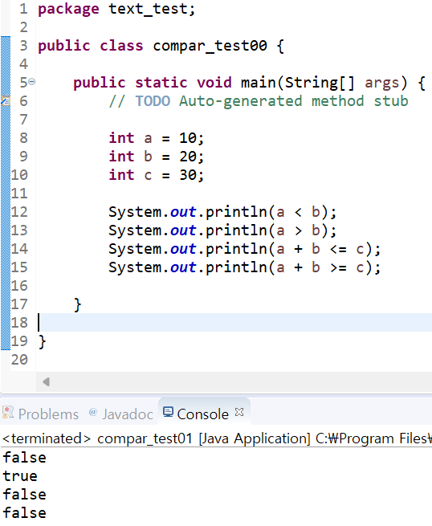This screenshot has width=432, height=526.
Task: Place cursor on class name compar_test00
Action: pos(210,46)
